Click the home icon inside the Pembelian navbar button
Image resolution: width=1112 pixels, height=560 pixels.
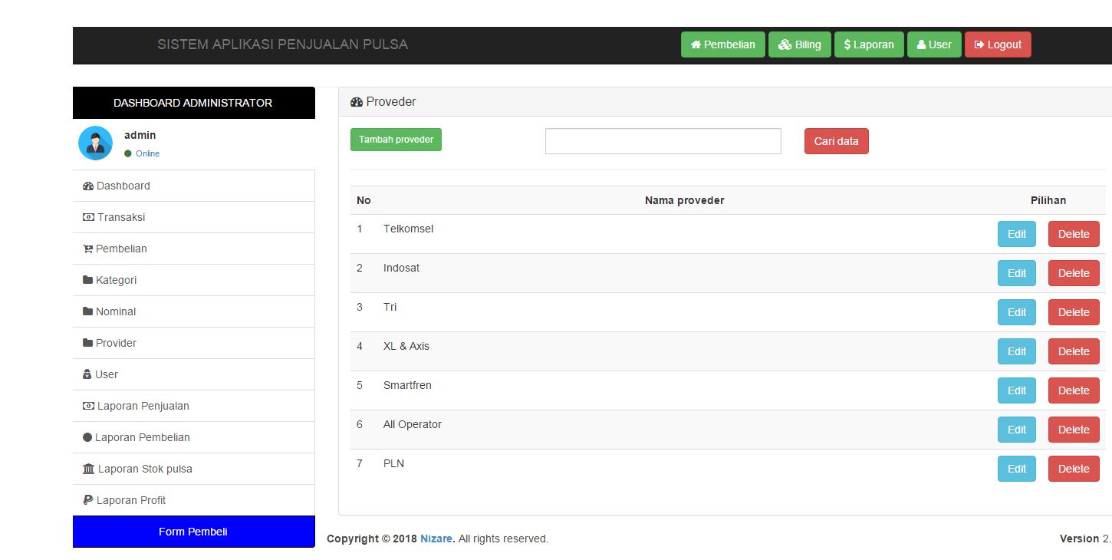pos(696,44)
